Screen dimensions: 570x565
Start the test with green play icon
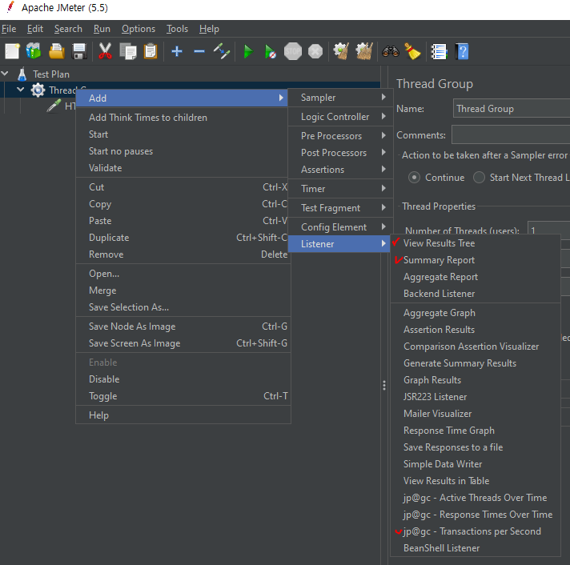point(248,51)
